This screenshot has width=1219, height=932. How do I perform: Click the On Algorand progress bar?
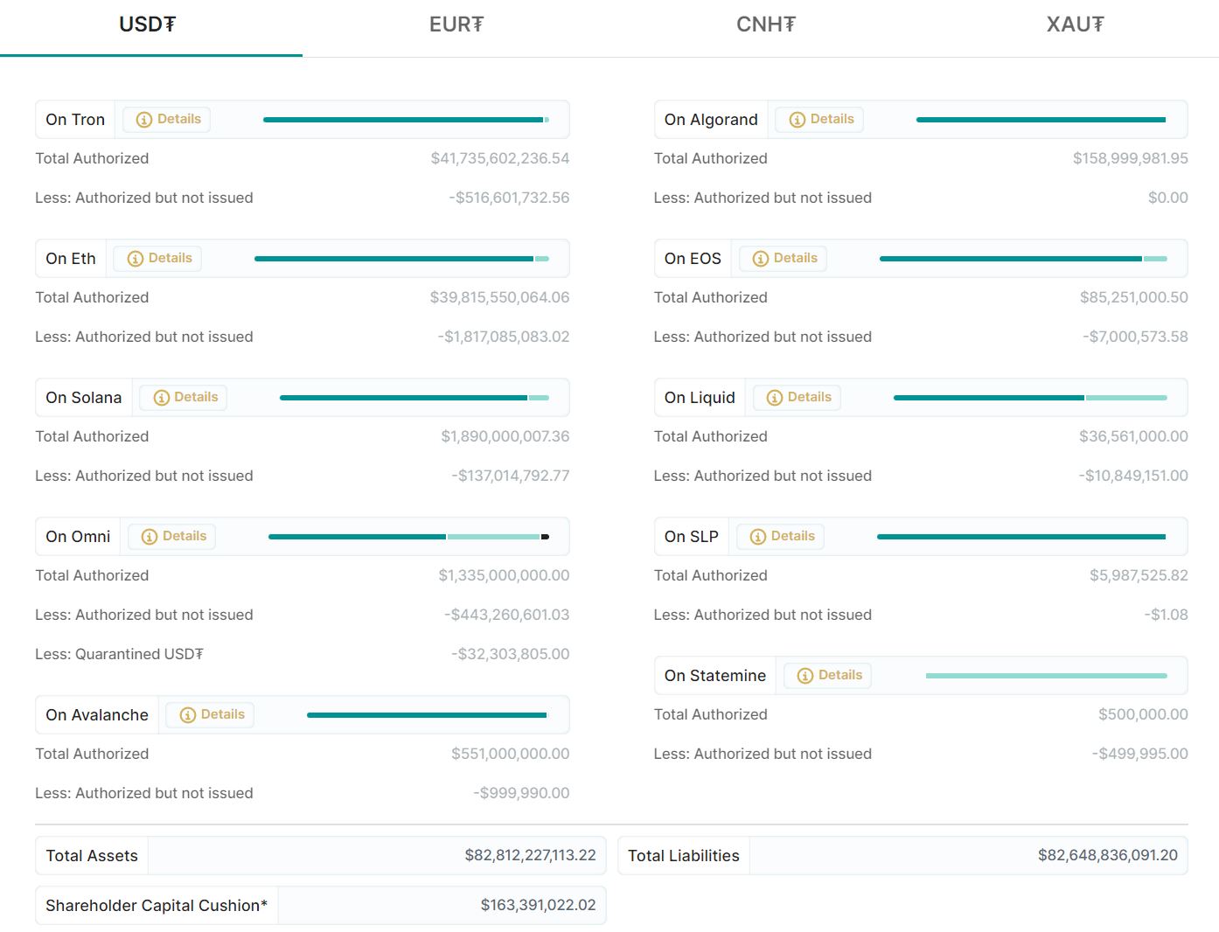point(1041,120)
